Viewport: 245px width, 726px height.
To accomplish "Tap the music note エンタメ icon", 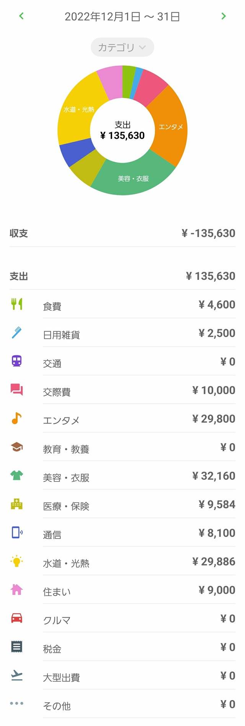I will [17, 418].
